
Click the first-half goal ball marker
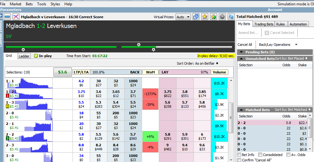tap(23, 50)
